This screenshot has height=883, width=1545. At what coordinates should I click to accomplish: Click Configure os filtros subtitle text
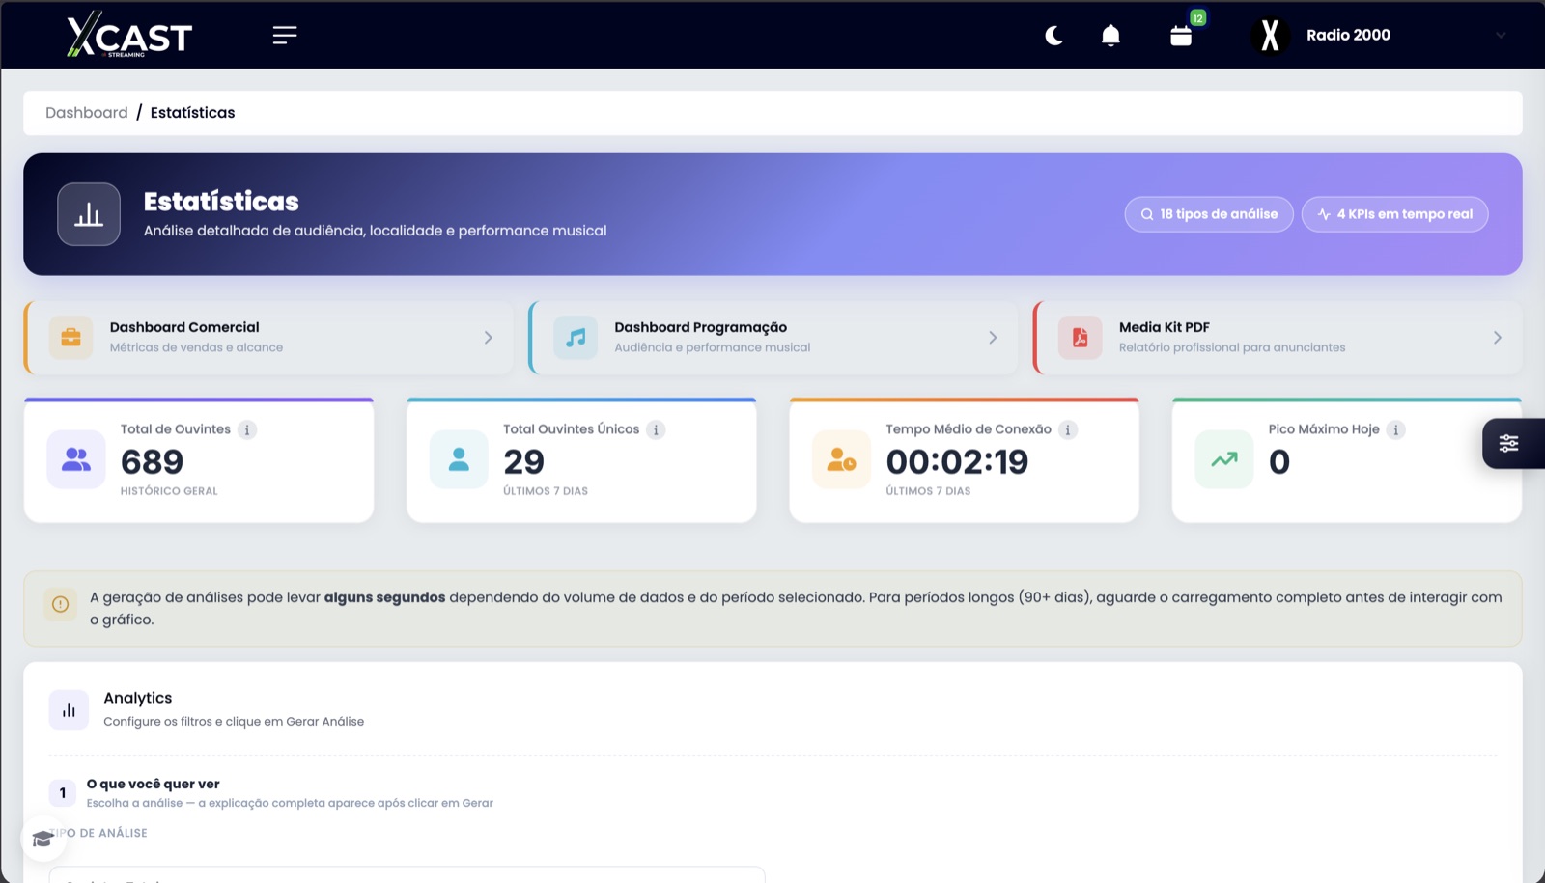point(234,722)
